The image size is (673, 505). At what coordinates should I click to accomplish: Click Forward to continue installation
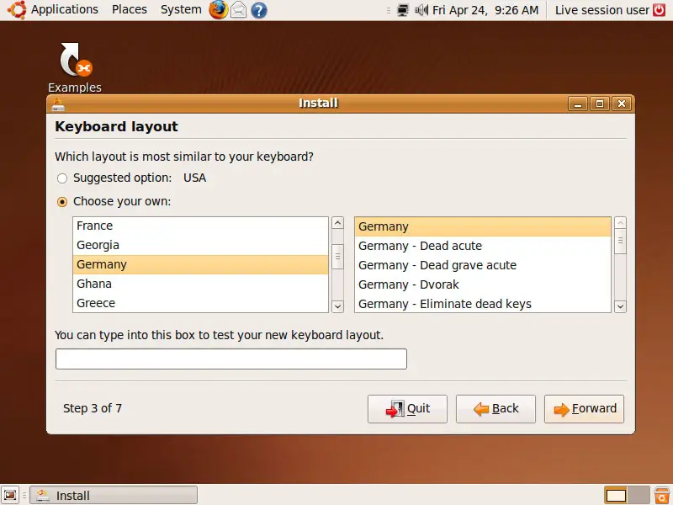(584, 409)
